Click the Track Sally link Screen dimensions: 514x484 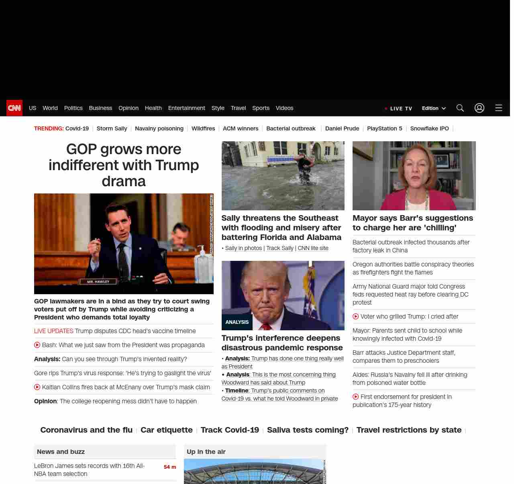pos(279,248)
